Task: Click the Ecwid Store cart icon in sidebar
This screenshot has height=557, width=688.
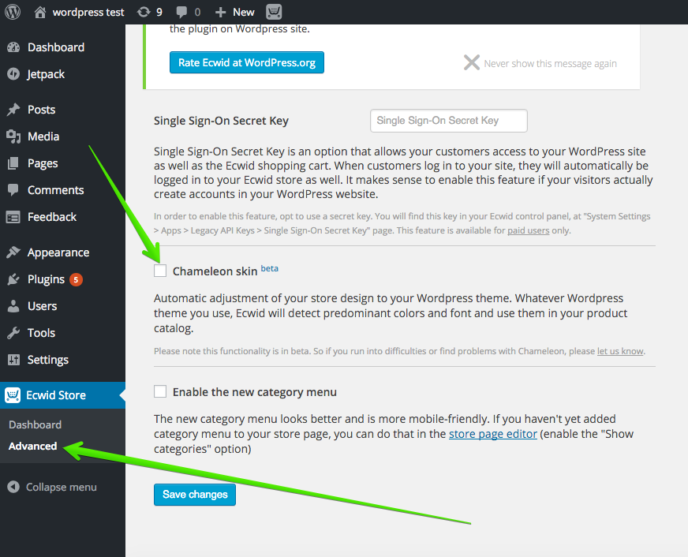Action: click(x=13, y=395)
